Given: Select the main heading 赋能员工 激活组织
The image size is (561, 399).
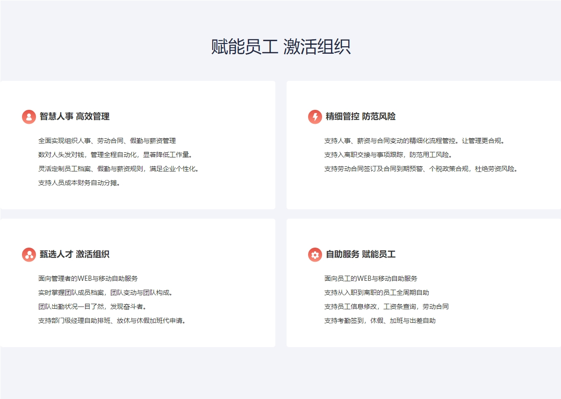Looking at the screenshot, I should click(x=281, y=47).
